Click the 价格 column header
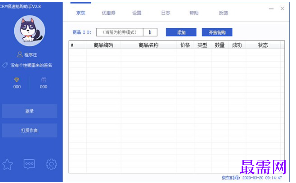This screenshot has height=183, width=296. (185, 45)
